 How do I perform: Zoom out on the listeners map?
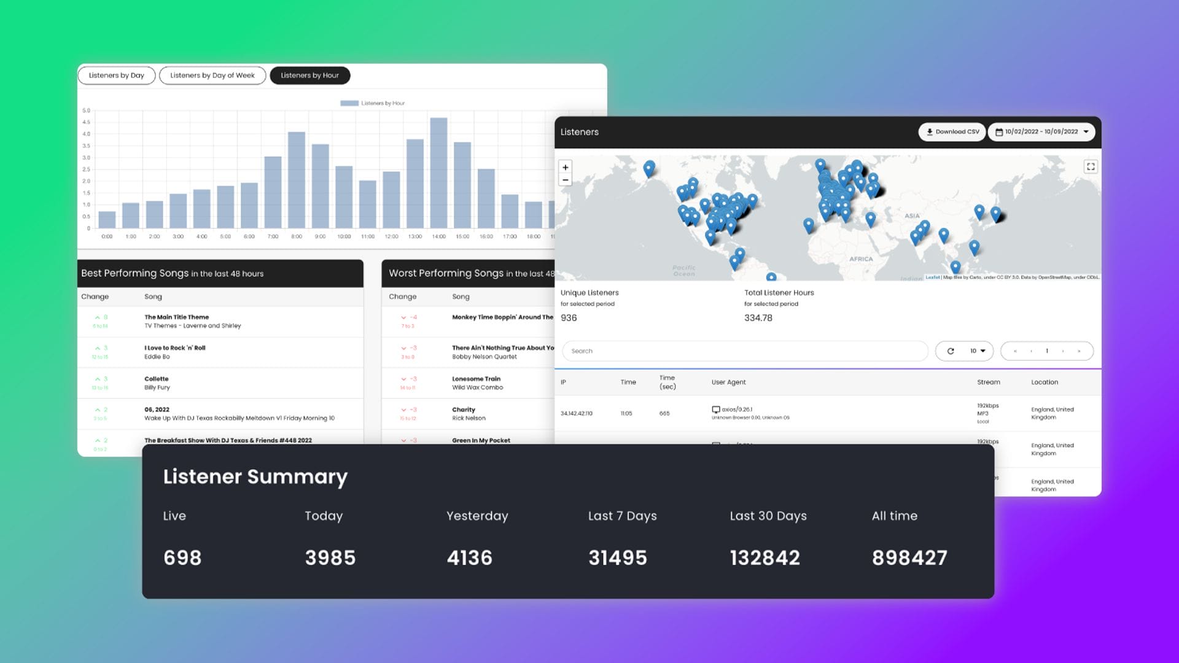pos(565,180)
